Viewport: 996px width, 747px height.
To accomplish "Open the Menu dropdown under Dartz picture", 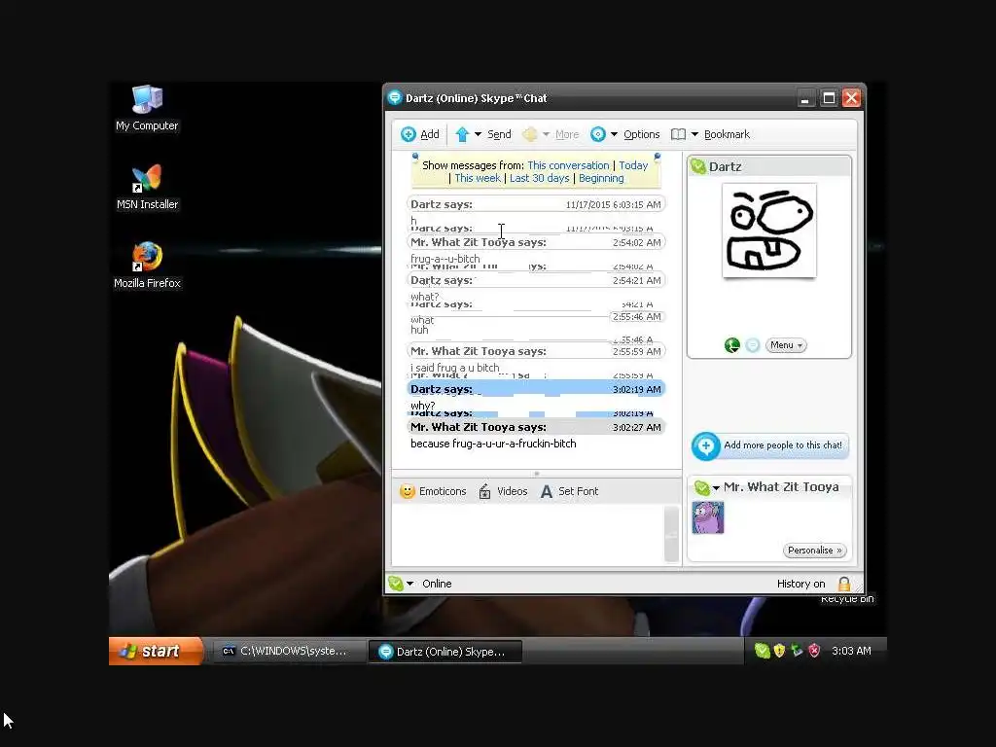I will tap(786, 345).
